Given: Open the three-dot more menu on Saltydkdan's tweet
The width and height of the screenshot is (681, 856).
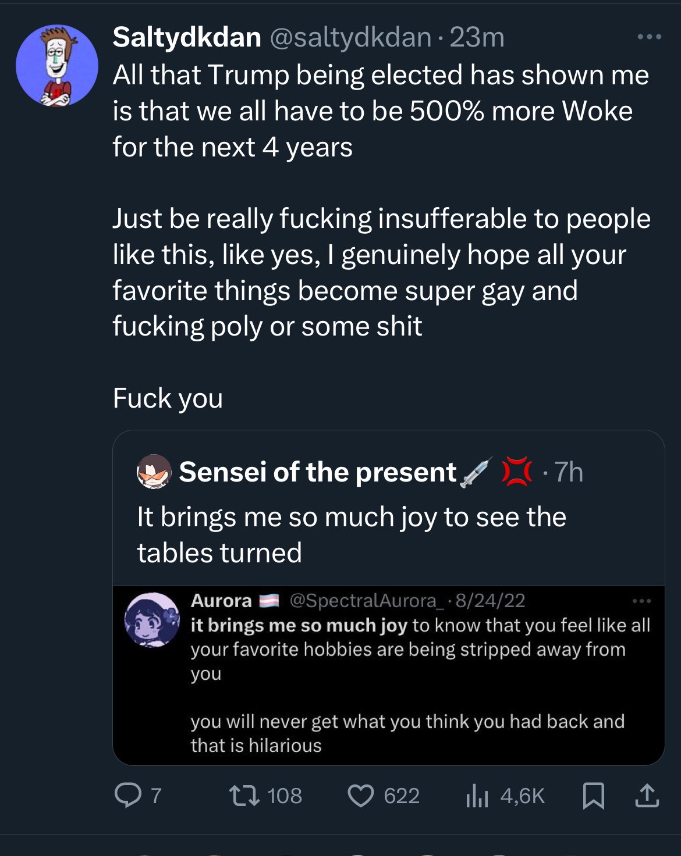Looking at the screenshot, I should coord(649,37).
